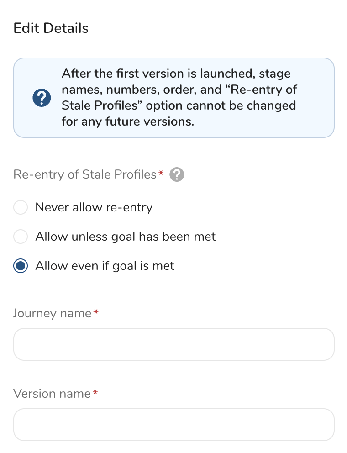
Task: Focus the Journey name text field
Action: pyautogui.click(x=173, y=344)
